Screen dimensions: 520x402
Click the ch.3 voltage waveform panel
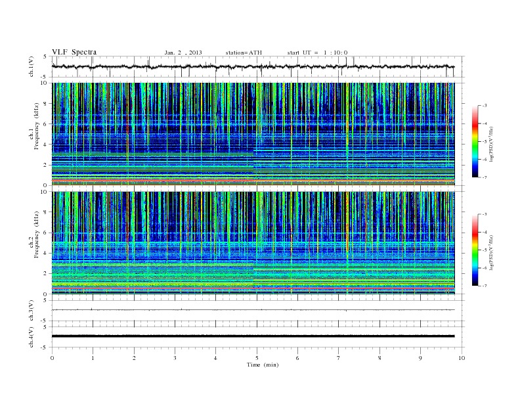point(257,311)
